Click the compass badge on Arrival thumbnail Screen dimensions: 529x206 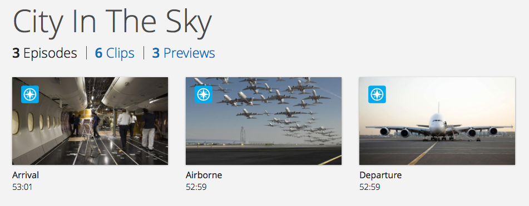(x=30, y=94)
